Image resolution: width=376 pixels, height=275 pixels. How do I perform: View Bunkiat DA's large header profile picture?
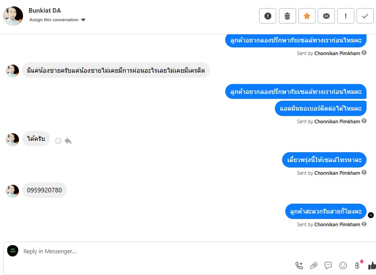[x=13, y=16]
